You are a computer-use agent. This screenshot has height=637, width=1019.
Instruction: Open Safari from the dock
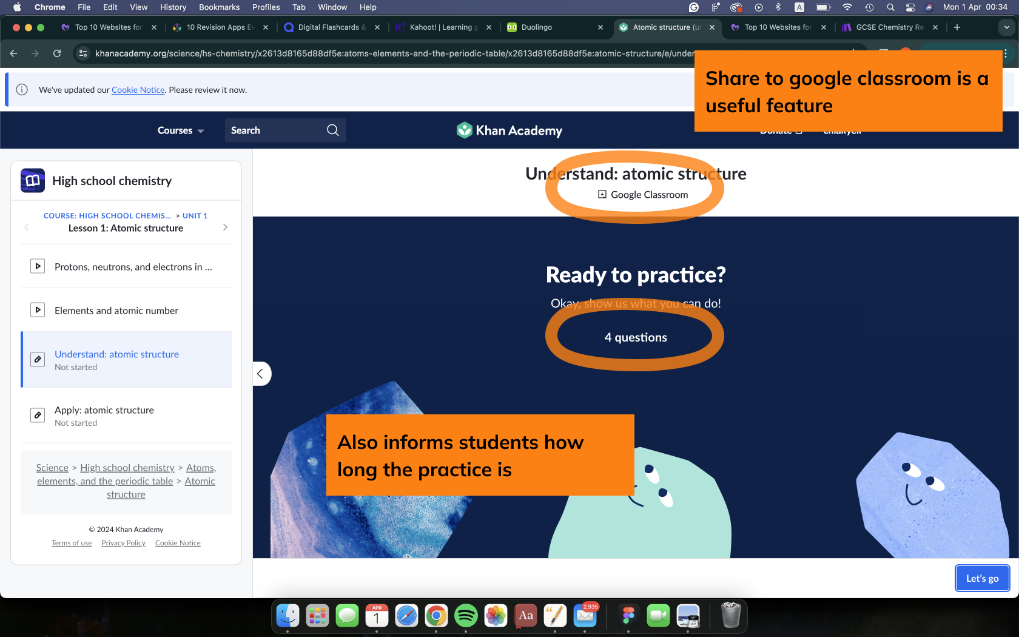pos(406,616)
